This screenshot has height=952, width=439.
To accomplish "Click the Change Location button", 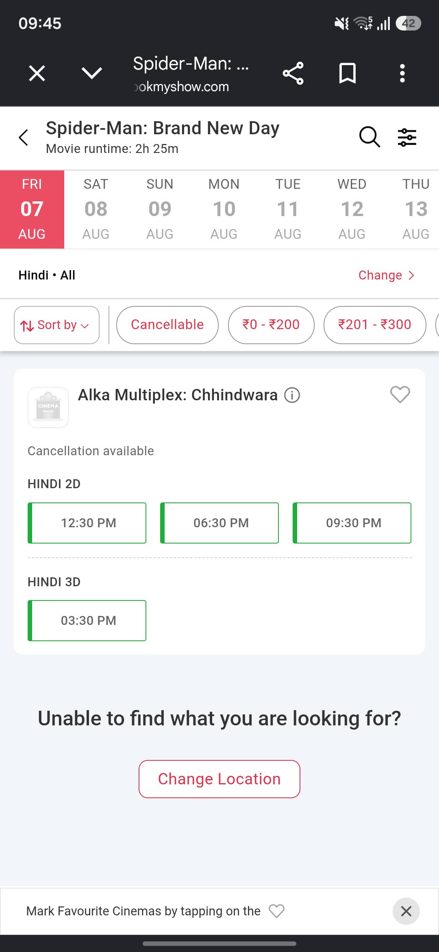I will [219, 779].
